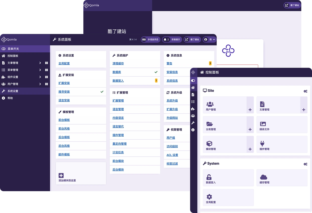This screenshot has height=213, width=312.
Task: Open the 后台模块 link
Action: [x=118, y=170]
